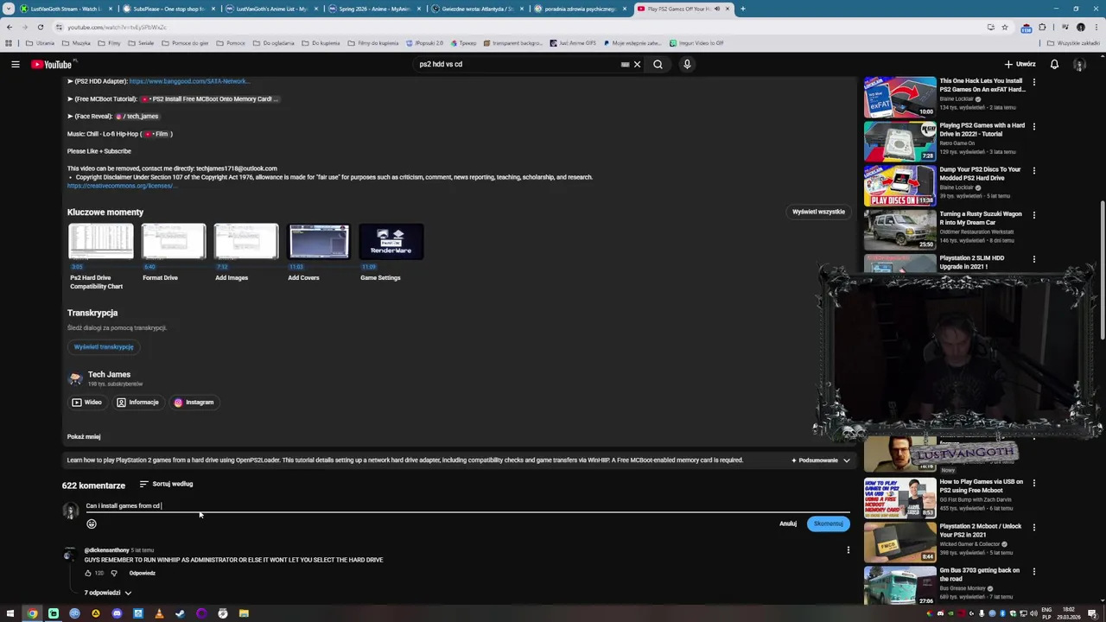Click Wyświetl wszystkie key moments button
1106x622 pixels.
click(x=818, y=212)
